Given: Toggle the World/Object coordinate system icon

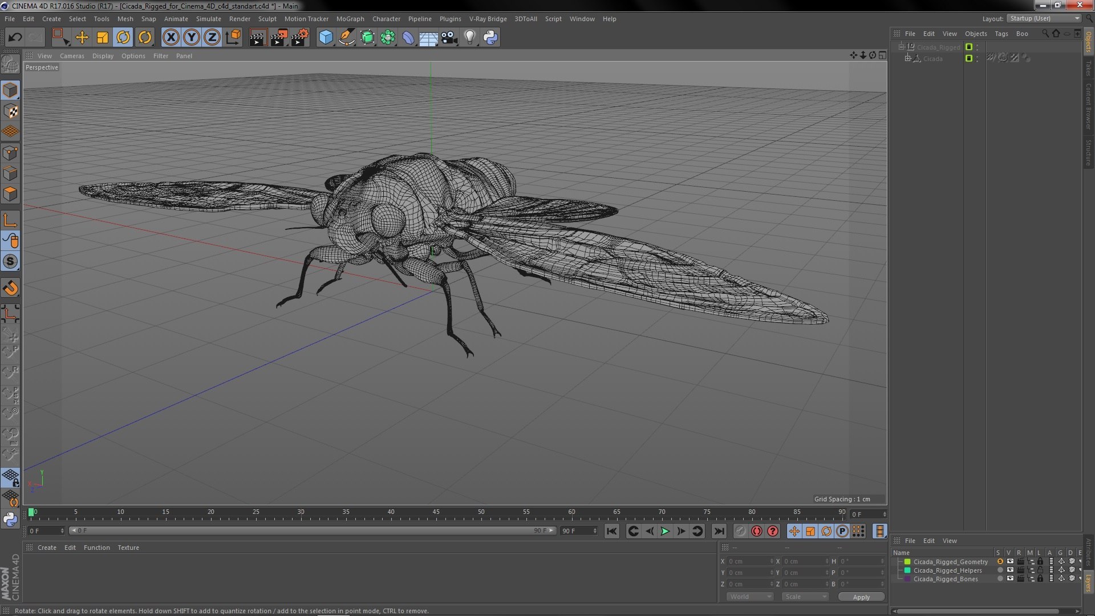Looking at the screenshot, I should (233, 38).
